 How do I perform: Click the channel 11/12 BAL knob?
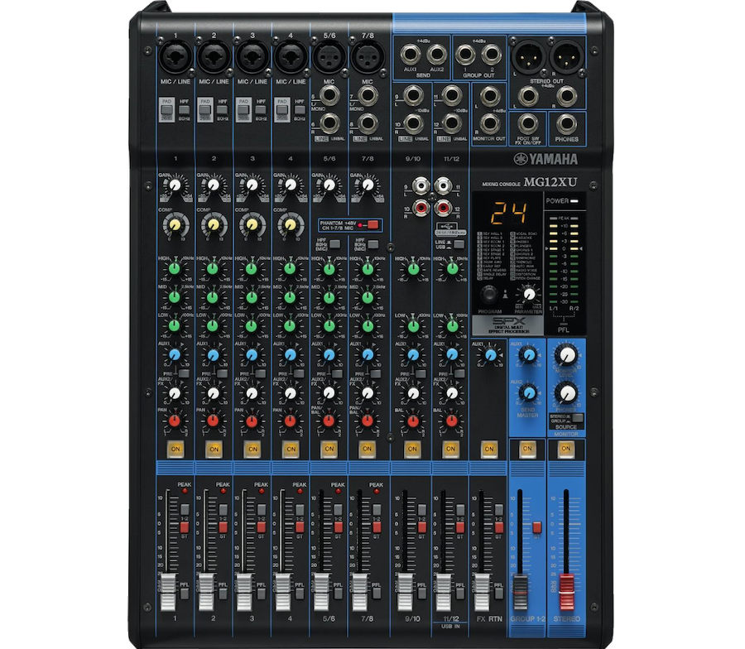[x=451, y=421]
